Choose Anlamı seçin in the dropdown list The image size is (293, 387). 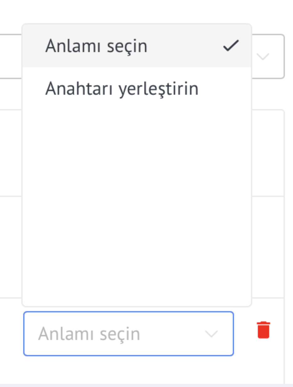point(137,46)
